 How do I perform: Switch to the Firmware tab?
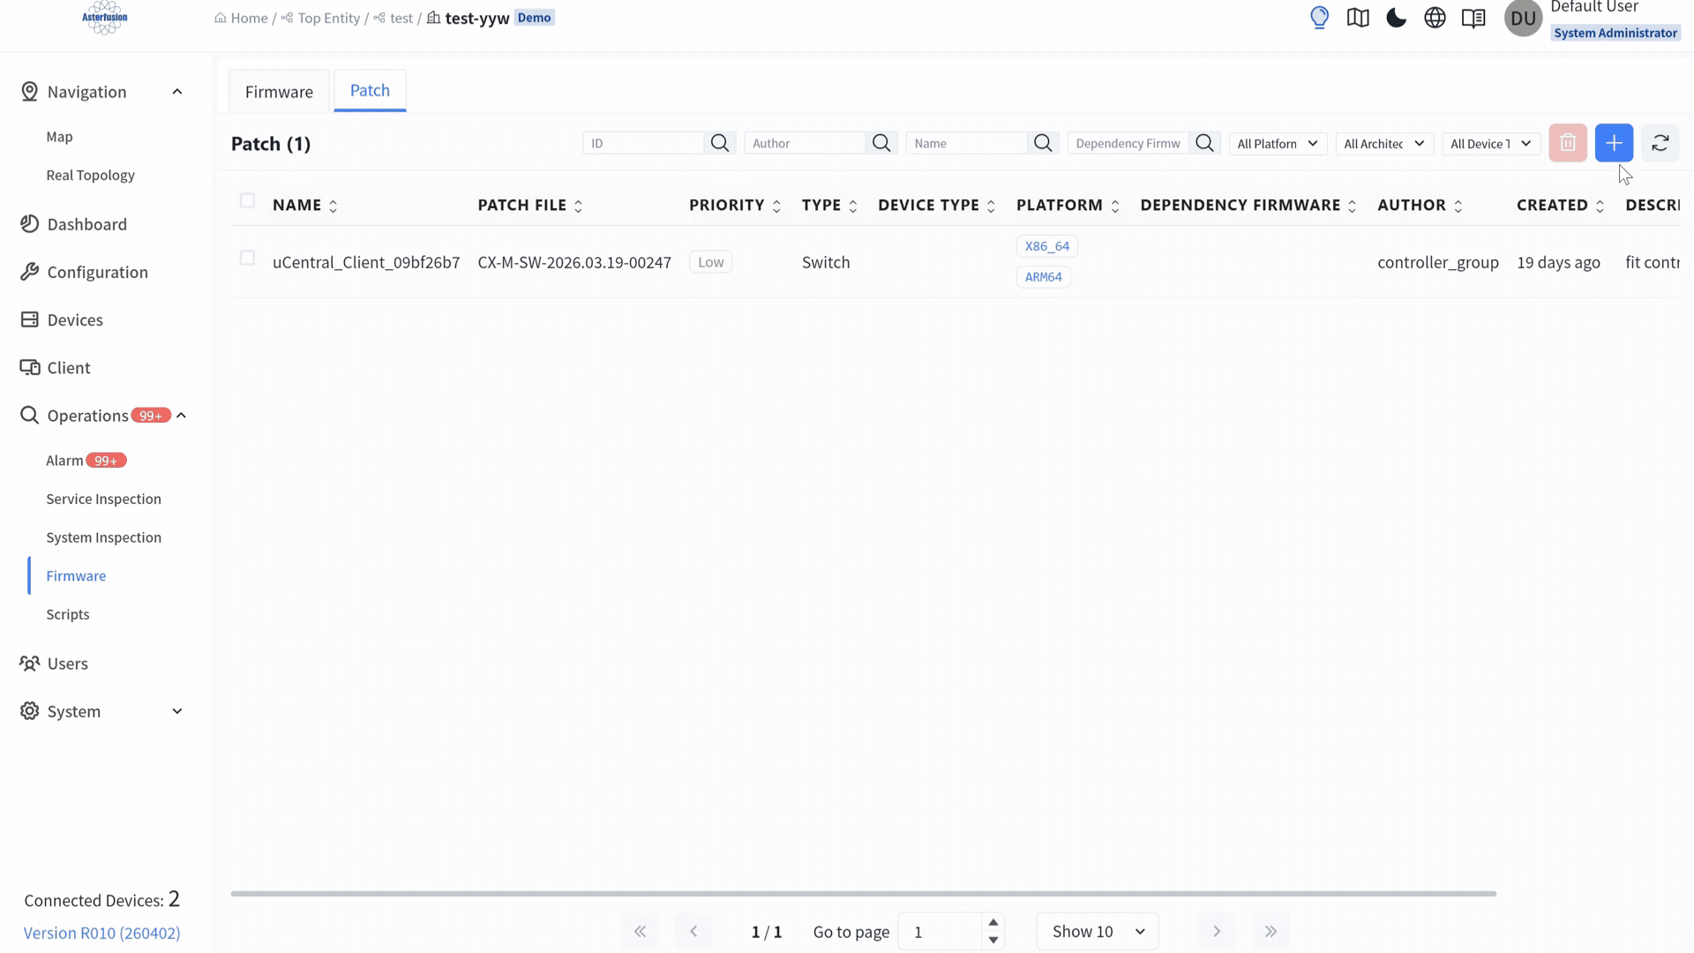click(279, 91)
